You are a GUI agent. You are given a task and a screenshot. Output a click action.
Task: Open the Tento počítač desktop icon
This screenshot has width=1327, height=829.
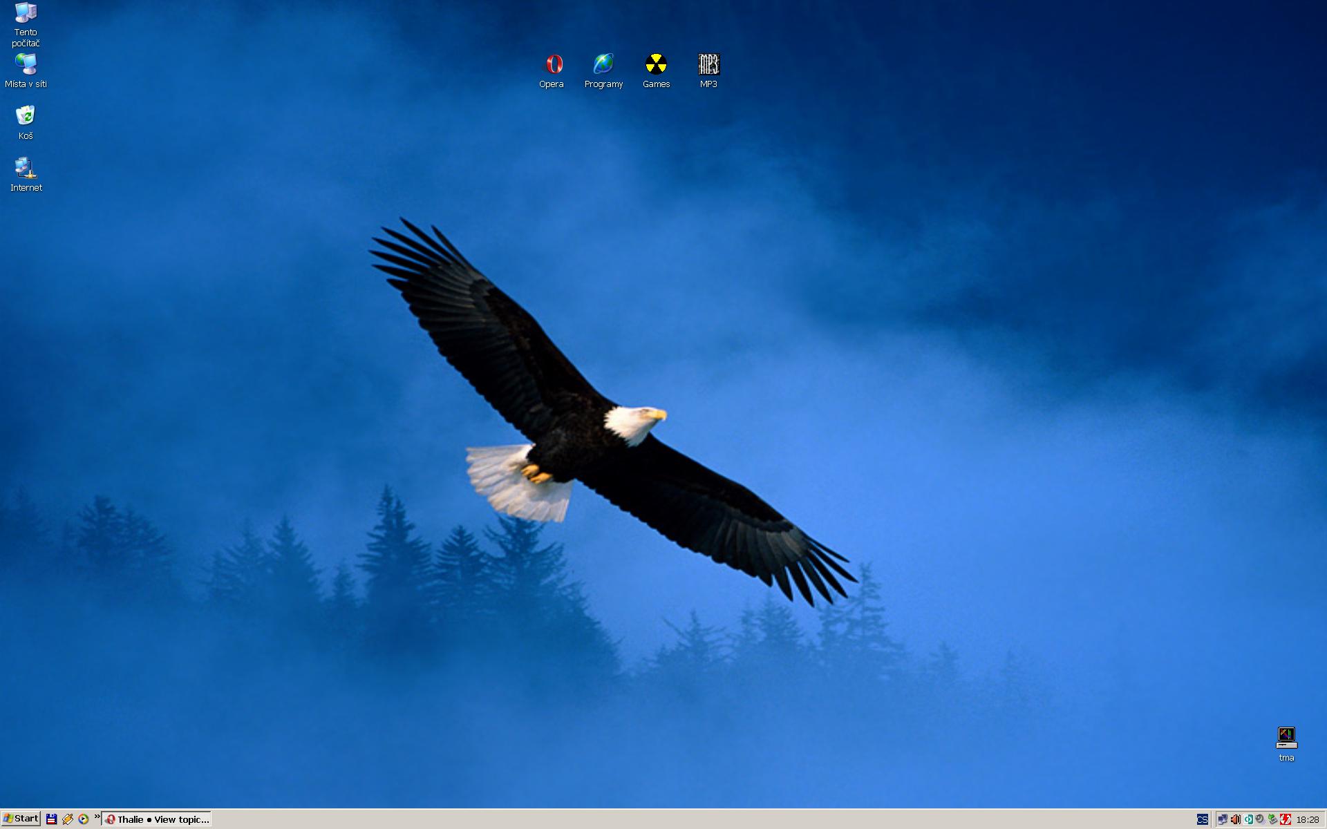click(26, 14)
